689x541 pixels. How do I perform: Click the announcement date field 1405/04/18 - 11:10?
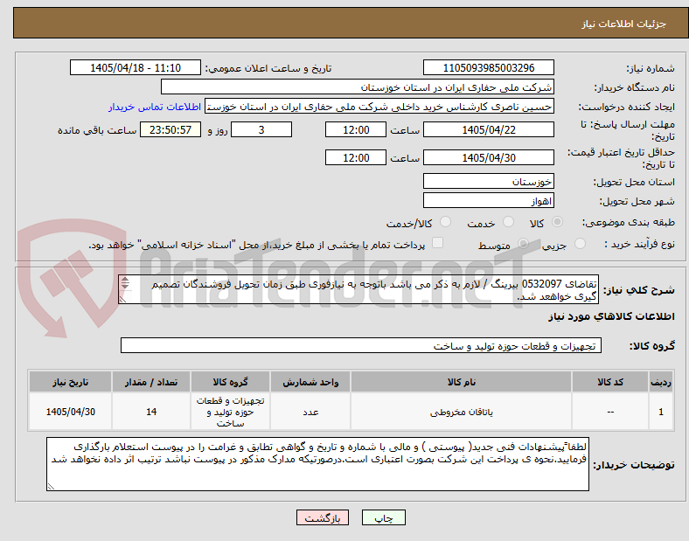[136, 68]
